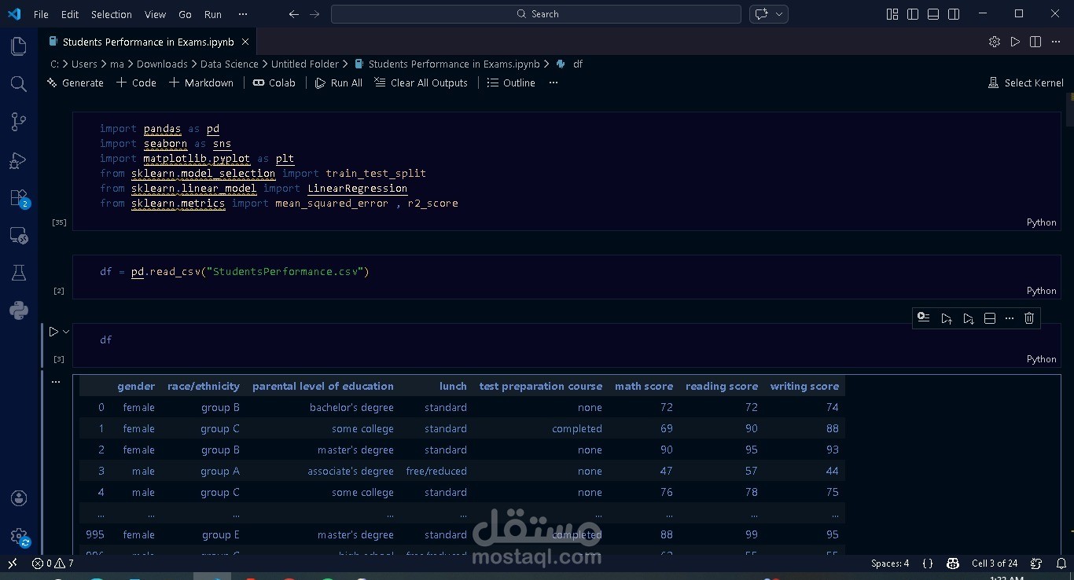1074x580 pixels.
Task: Open Accounts menu in activity bar
Action: click(x=19, y=498)
